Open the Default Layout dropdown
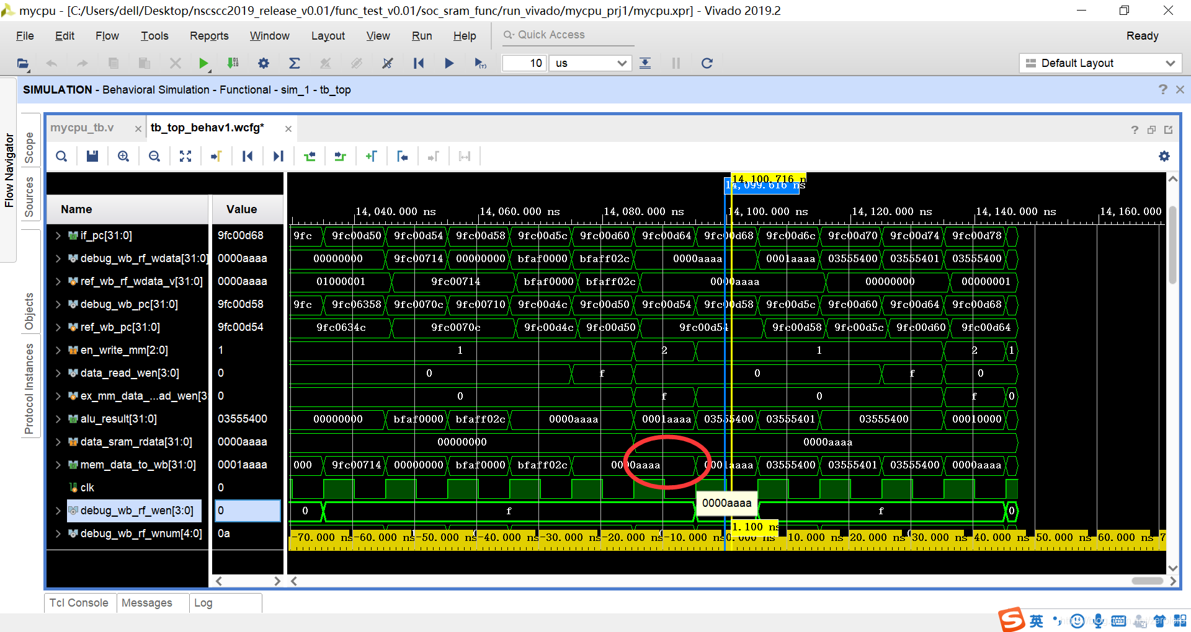 1100,63
